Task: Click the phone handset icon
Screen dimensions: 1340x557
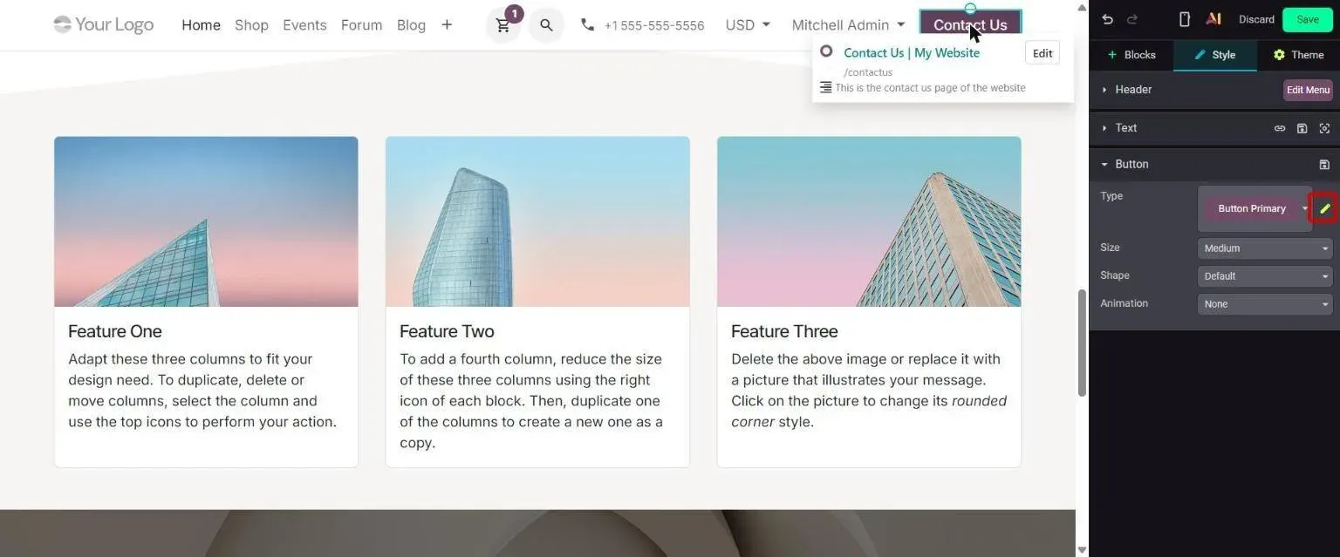Action: (x=587, y=25)
